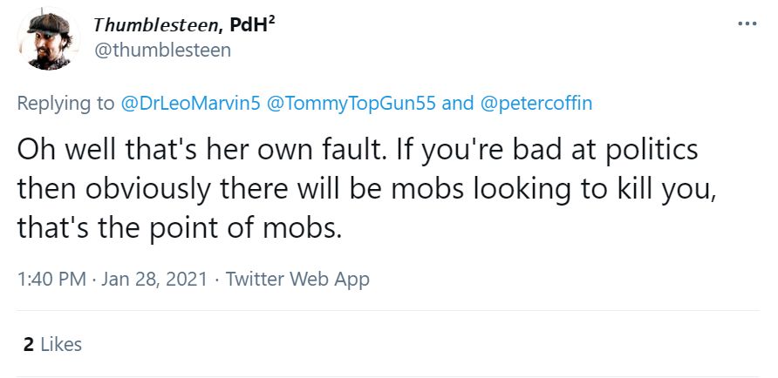Visit the @thumblesteen handle link
This screenshot has width=778, height=378.
click(x=161, y=50)
